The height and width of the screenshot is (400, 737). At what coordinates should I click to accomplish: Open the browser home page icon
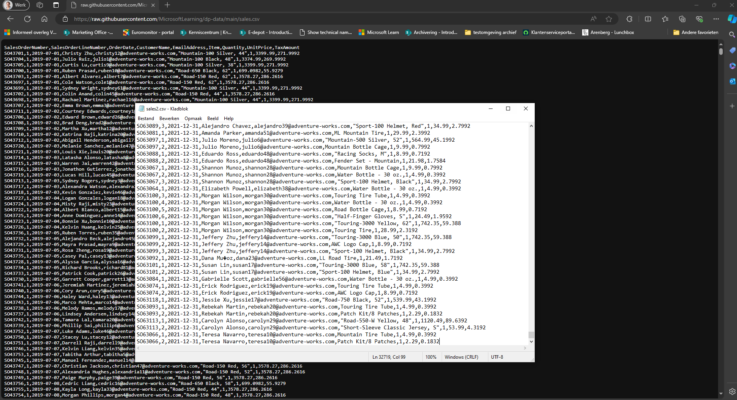coord(44,19)
